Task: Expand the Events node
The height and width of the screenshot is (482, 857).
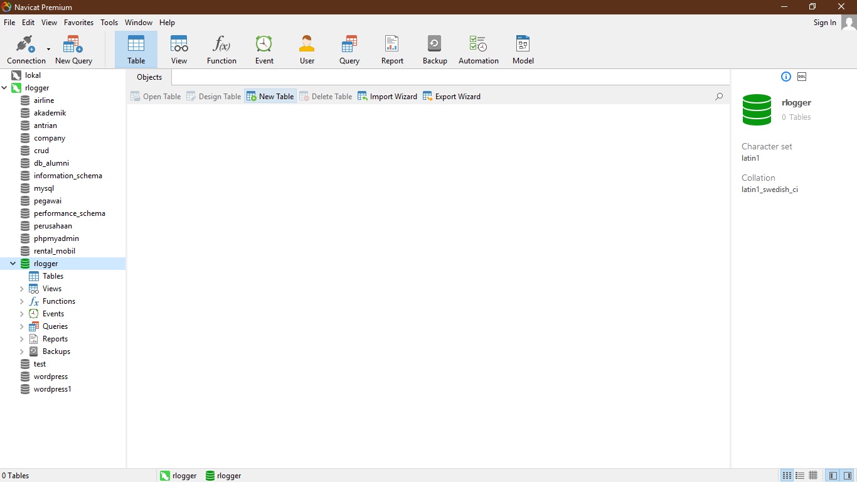Action: (21, 314)
